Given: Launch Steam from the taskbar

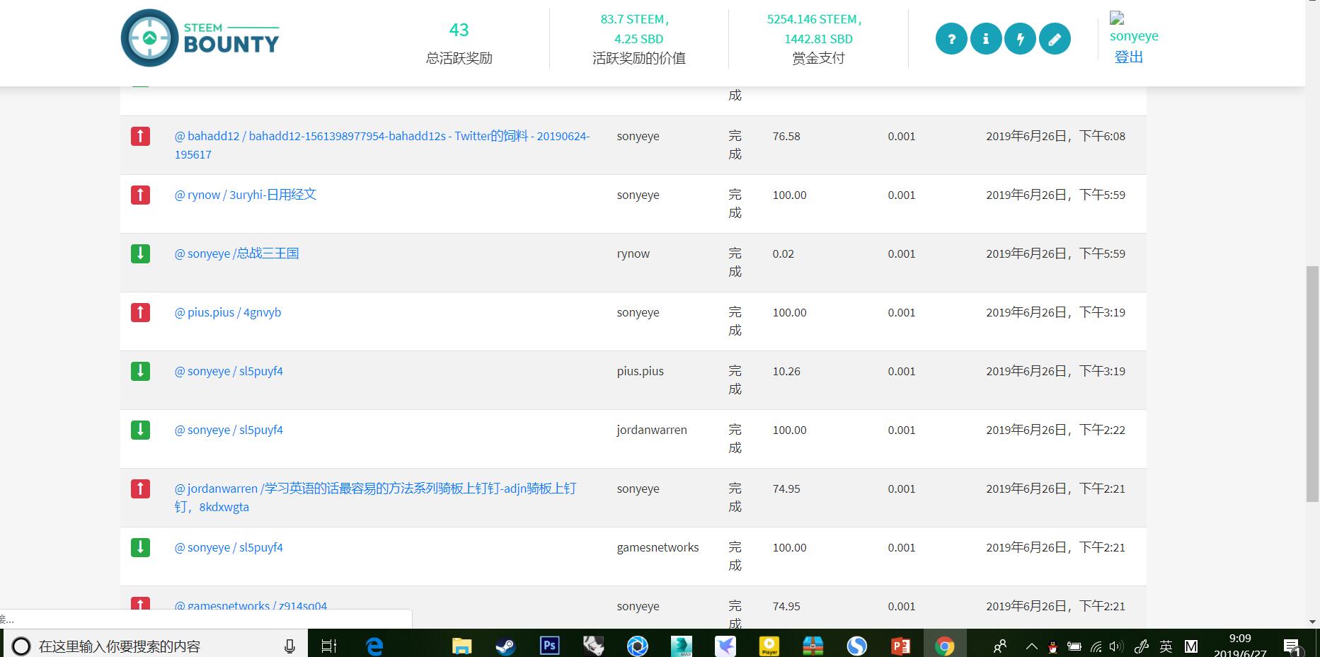Looking at the screenshot, I should (x=505, y=646).
